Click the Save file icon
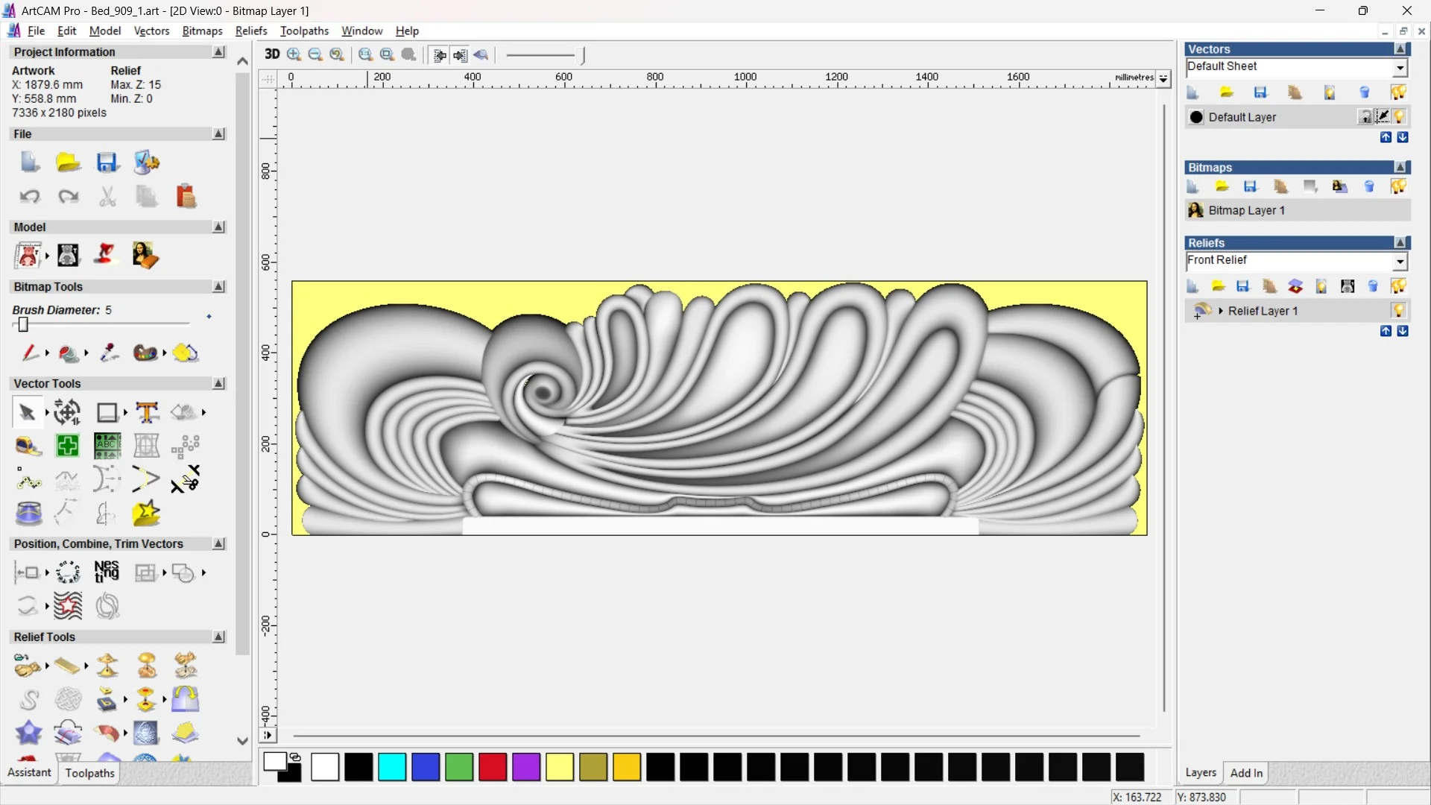Viewport: 1431px width, 805px height. [107, 162]
